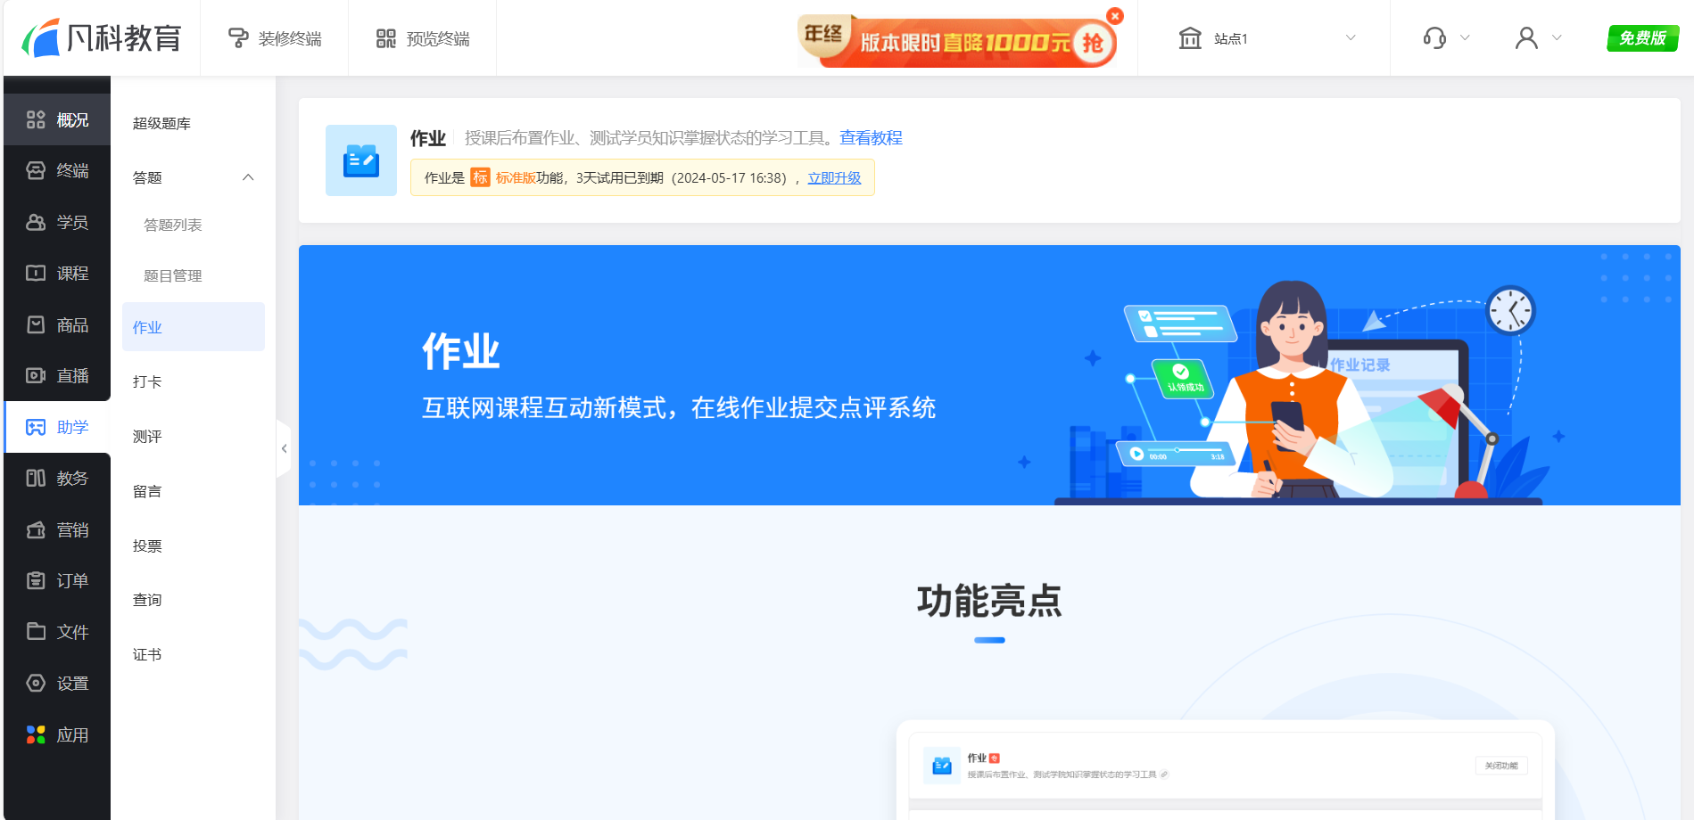Screen dimensions: 1694x820
Task: Click the 助学 sidebar icon
Action: pyautogui.click(x=36, y=427)
